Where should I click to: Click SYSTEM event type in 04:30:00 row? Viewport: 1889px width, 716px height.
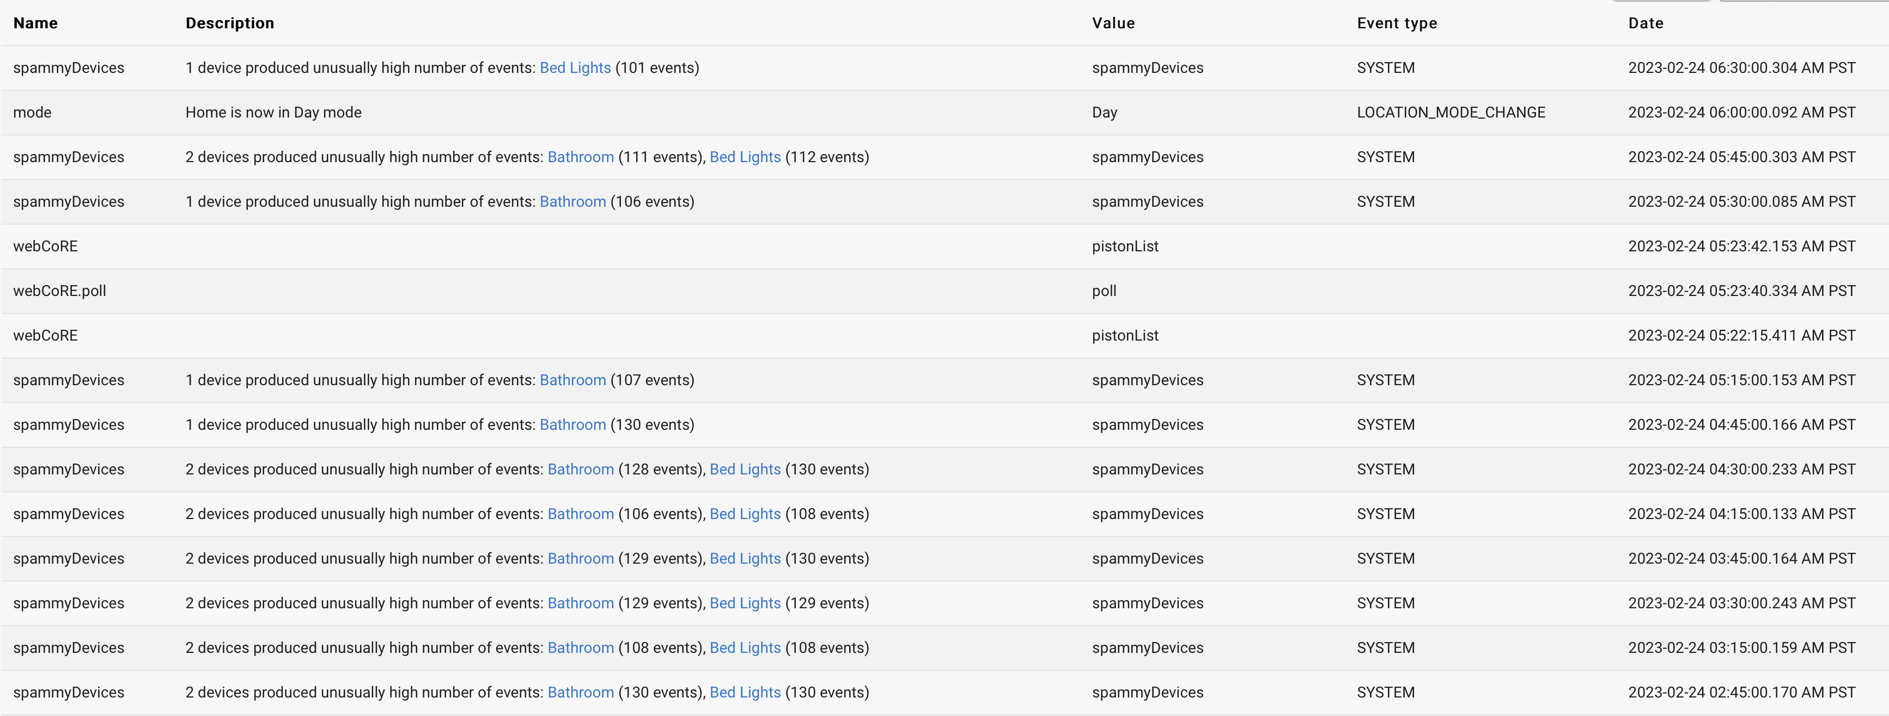[x=1386, y=470]
